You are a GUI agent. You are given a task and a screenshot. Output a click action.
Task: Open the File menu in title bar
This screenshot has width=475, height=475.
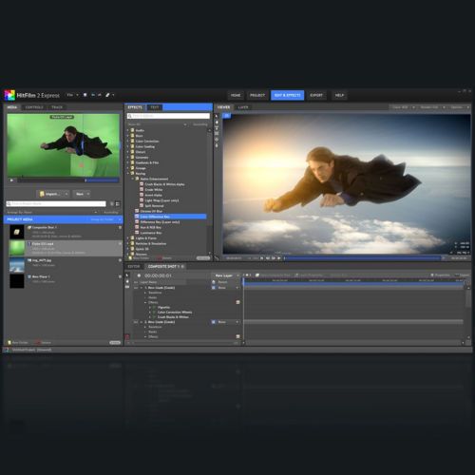72,95
